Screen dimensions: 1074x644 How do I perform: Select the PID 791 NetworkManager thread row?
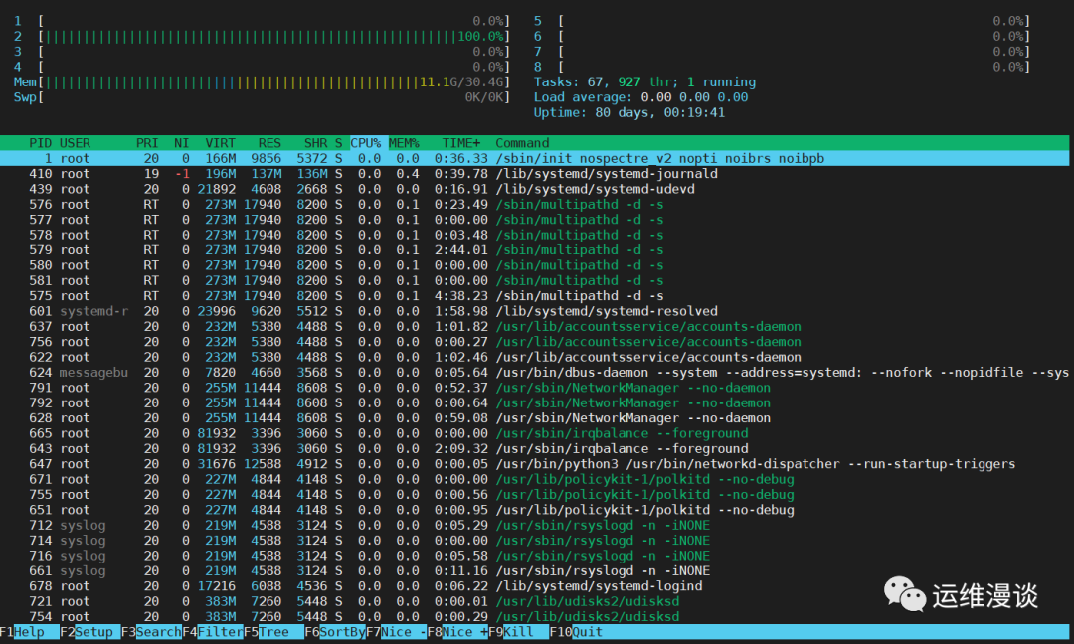tap(534, 388)
